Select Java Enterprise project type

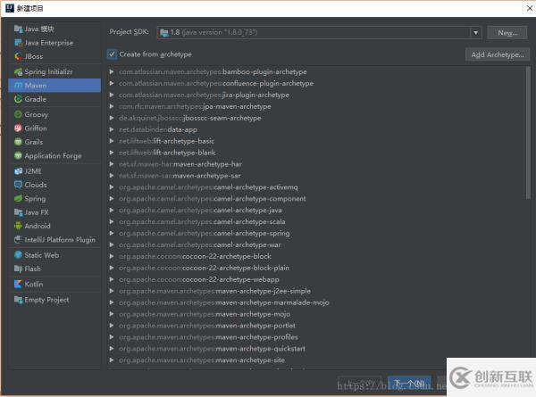54,43
